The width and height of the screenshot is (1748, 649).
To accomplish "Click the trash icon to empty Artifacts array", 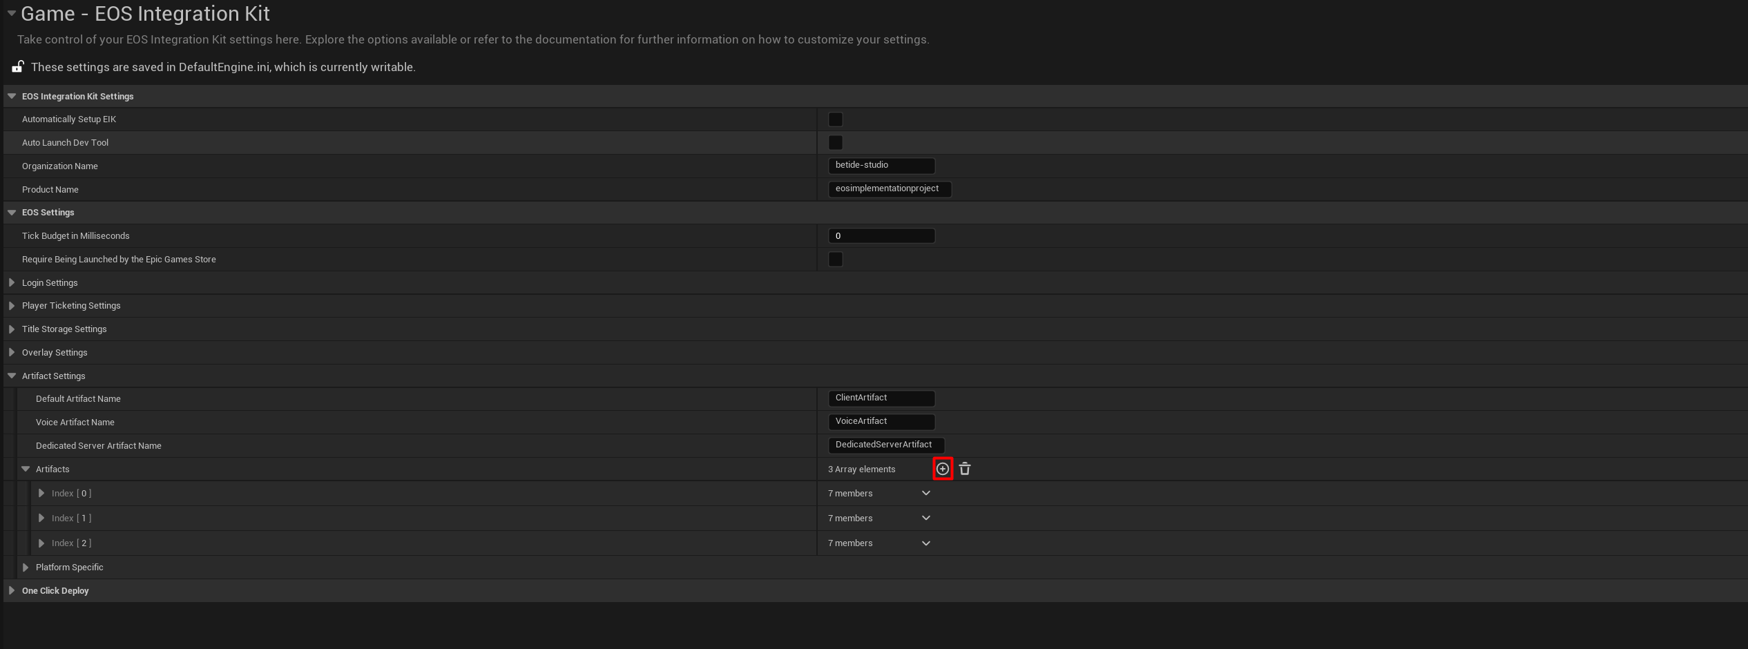I will [x=965, y=469].
